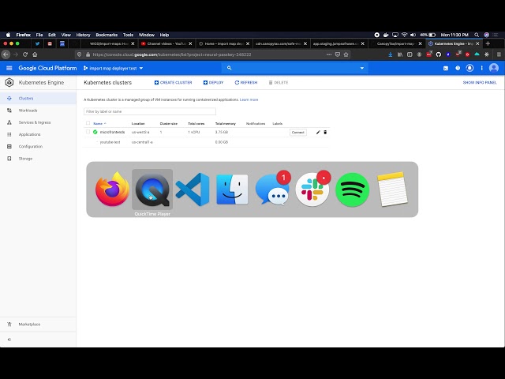The width and height of the screenshot is (505, 379).
Task: Open the youtube-test cluster name
Action: click(110, 142)
